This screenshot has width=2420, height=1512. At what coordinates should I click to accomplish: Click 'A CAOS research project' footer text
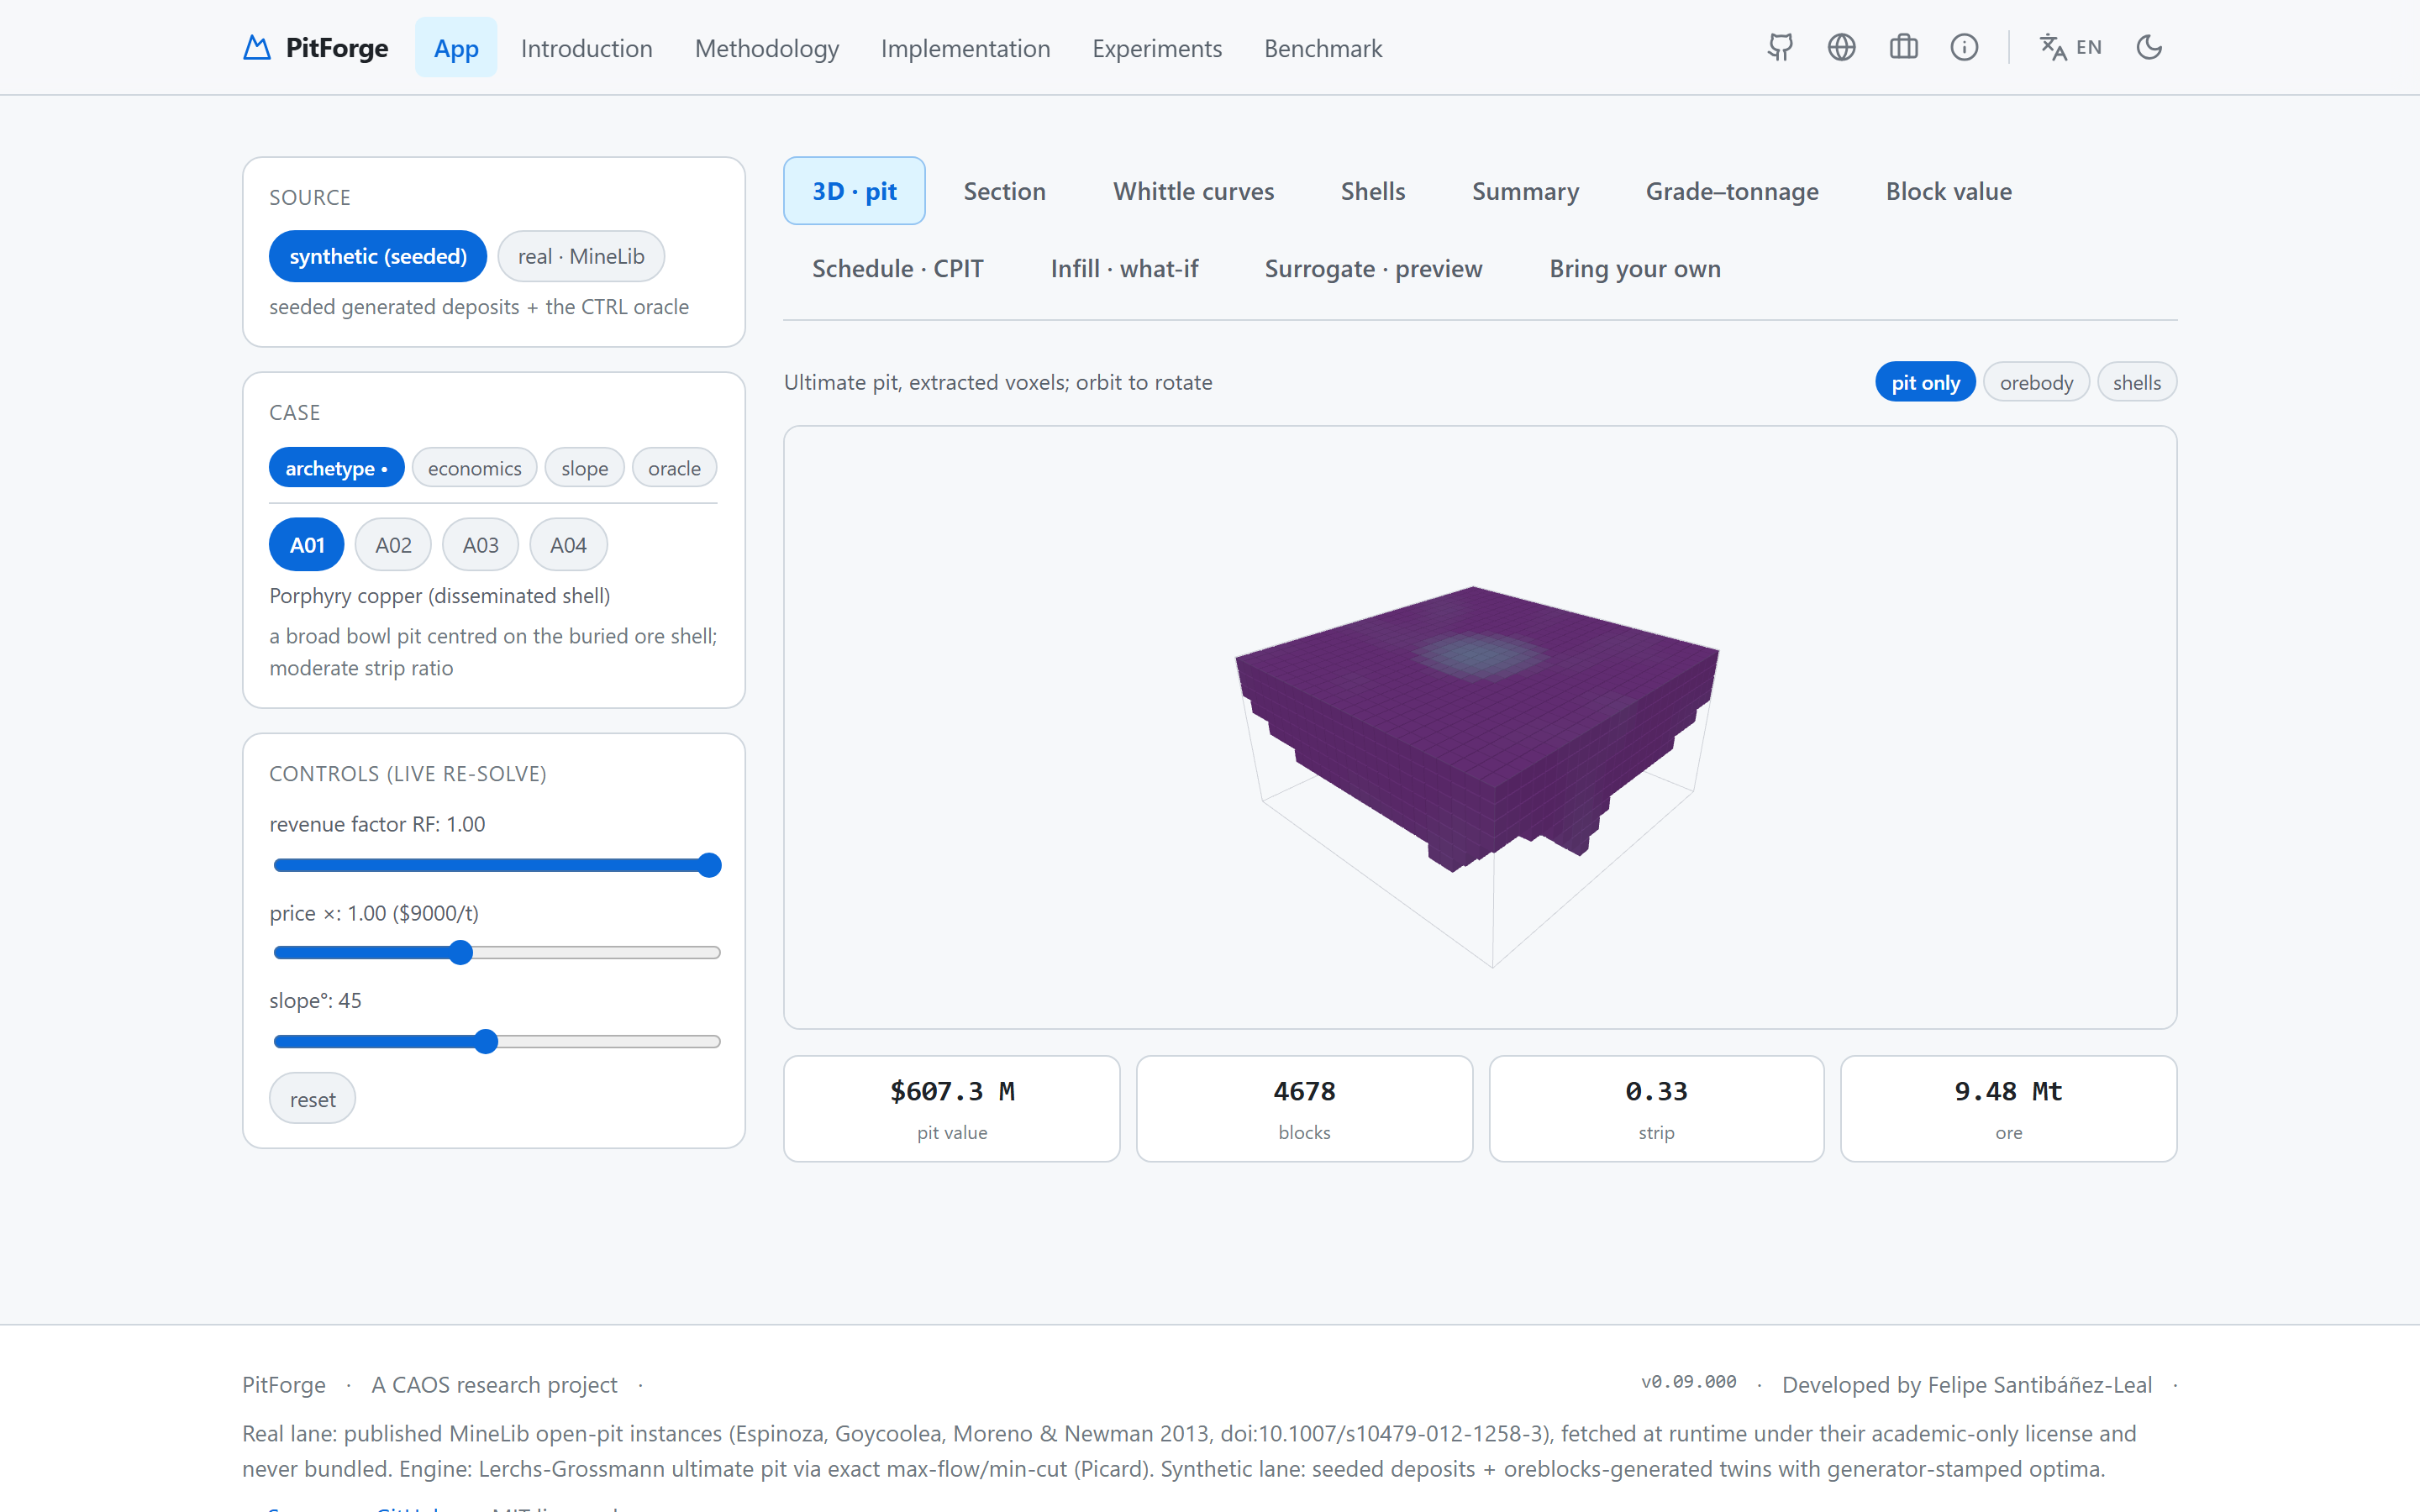coord(494,1384)
